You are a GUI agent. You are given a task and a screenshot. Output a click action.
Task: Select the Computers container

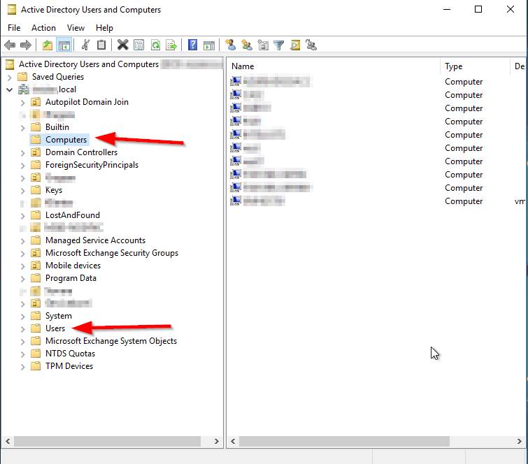tap(66, 140)
